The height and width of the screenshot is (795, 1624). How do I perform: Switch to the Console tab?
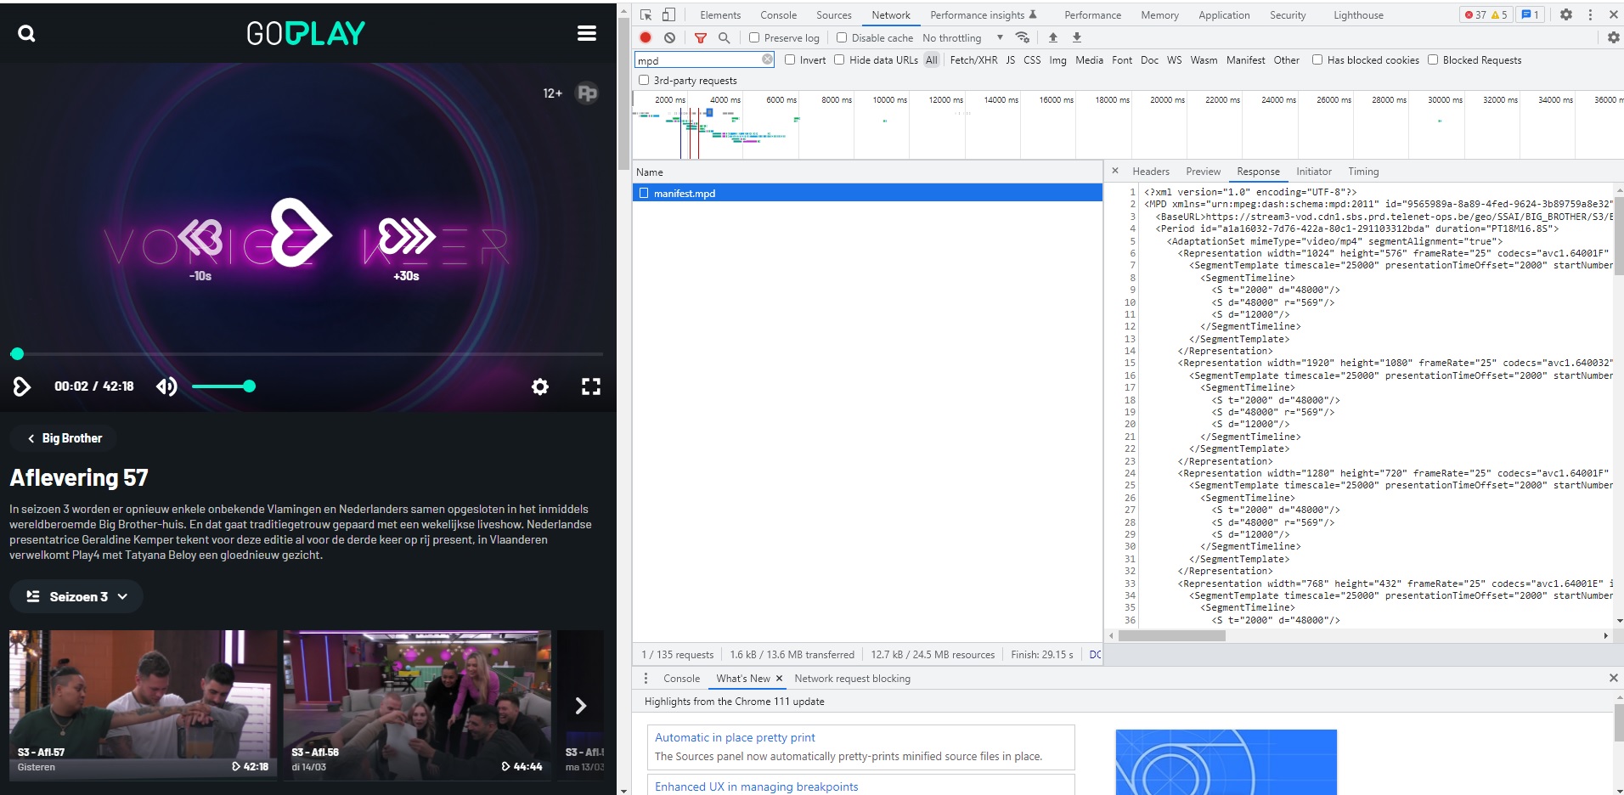778,15
